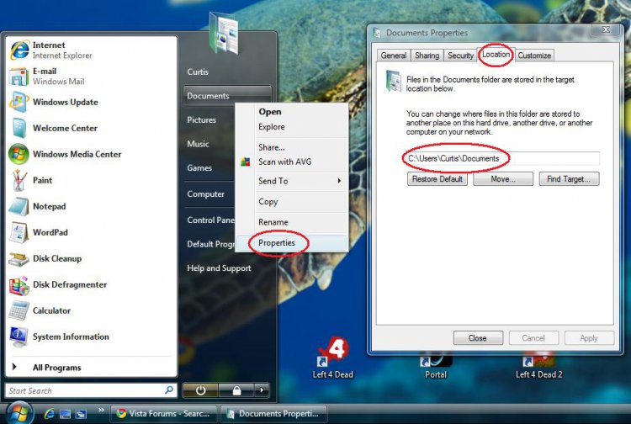The width and height of the screenshot is (631, 424).
Task: Open Calculator icon
Action: pyautogui.click(x=19, y=310)
